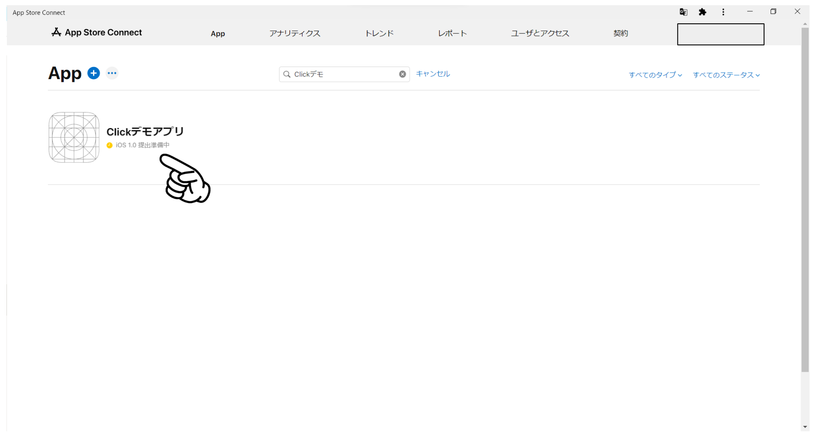Open the すべてのステータス filter dropdown

pyautogui.click(x=726, y=75)
